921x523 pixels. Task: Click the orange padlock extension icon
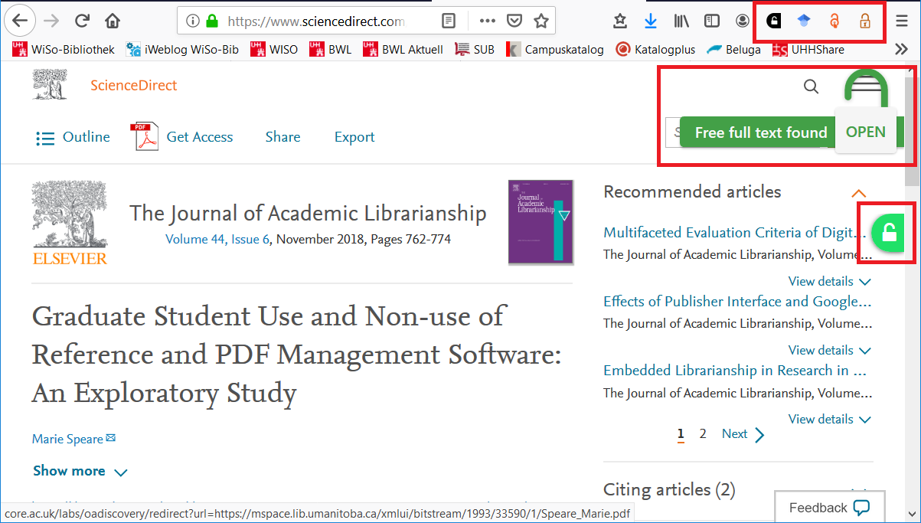[x=865, y=21]
